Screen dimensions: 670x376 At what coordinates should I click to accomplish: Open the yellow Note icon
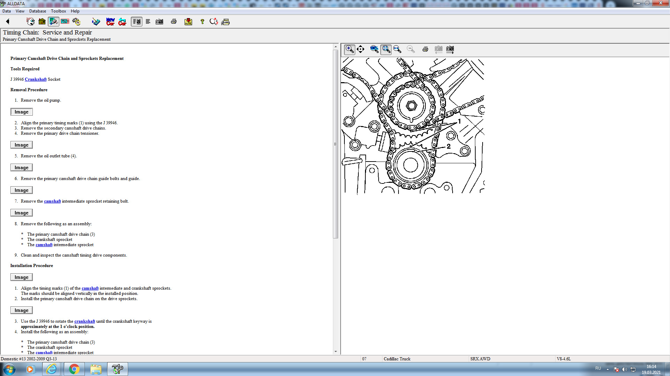[188, 22]
